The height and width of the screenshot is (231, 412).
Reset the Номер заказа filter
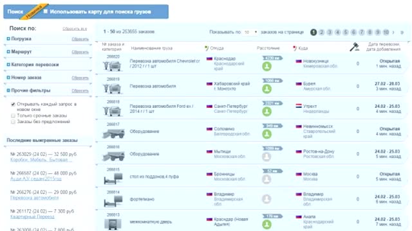(x=80, y=78)
